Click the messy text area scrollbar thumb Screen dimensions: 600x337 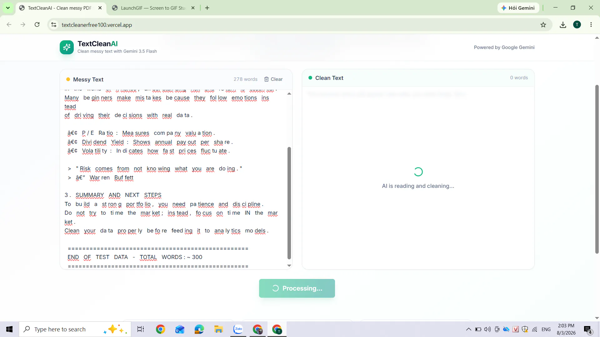pos(289,203)
